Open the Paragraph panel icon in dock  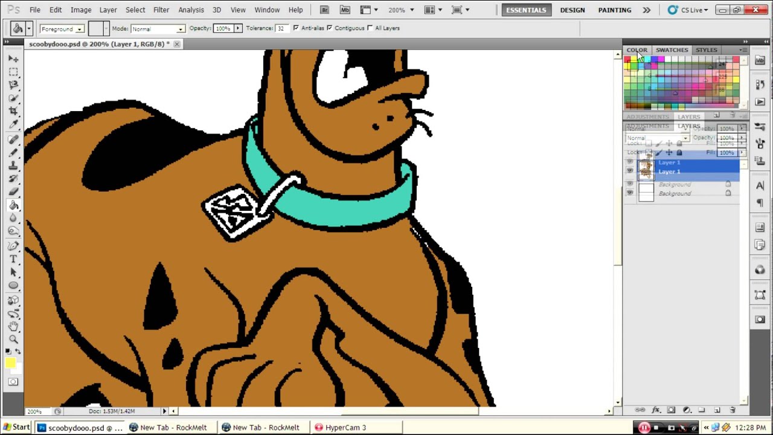click(760, 204)
